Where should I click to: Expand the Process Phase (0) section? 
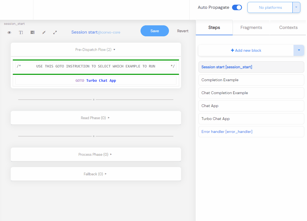tap(96, 154)
